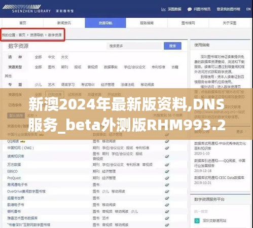Filter language by 外文

point(64,57)
